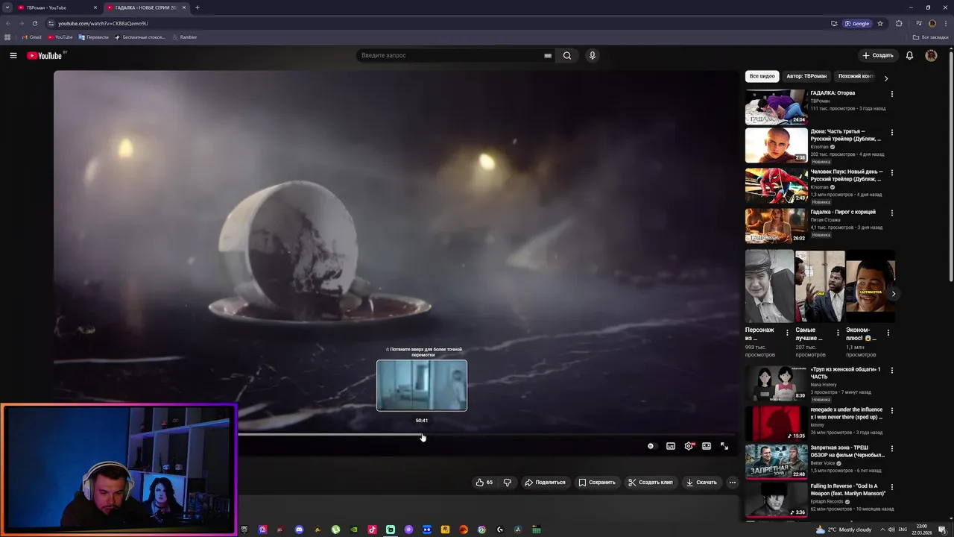Viewport: 954px width, 537px height.
Task: Reload the page in the browser
Action: (34, 23)
